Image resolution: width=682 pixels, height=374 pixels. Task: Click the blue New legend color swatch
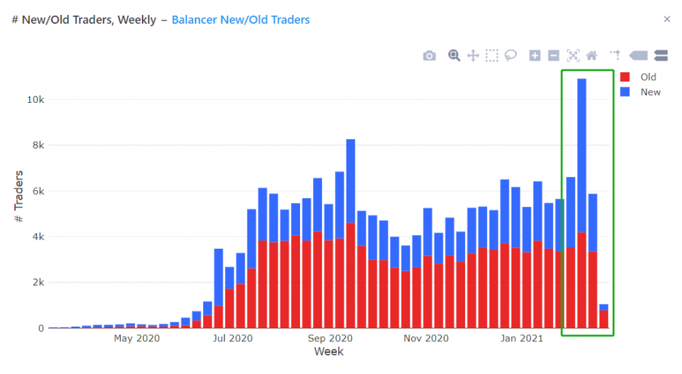[x=625, y=92]
